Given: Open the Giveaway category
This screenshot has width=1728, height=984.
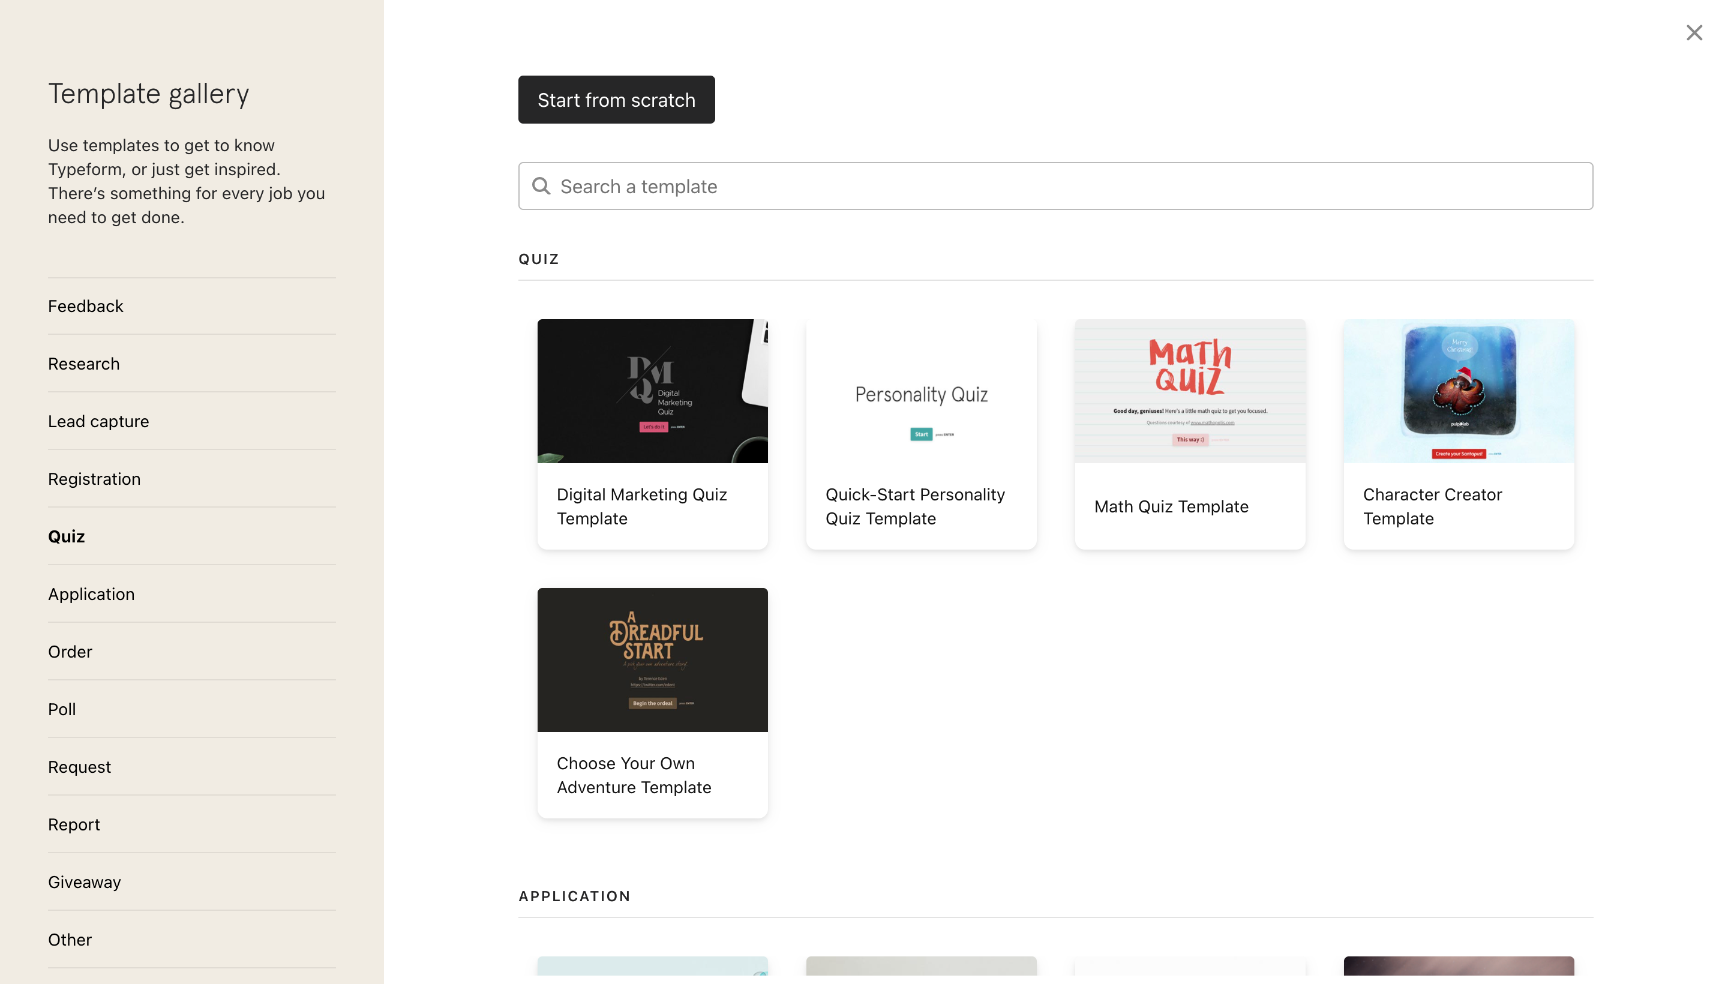Looking at the screenshot, I should point(85,882).
